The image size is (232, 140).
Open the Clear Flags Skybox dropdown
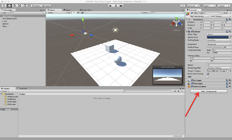tap(219, 34)
